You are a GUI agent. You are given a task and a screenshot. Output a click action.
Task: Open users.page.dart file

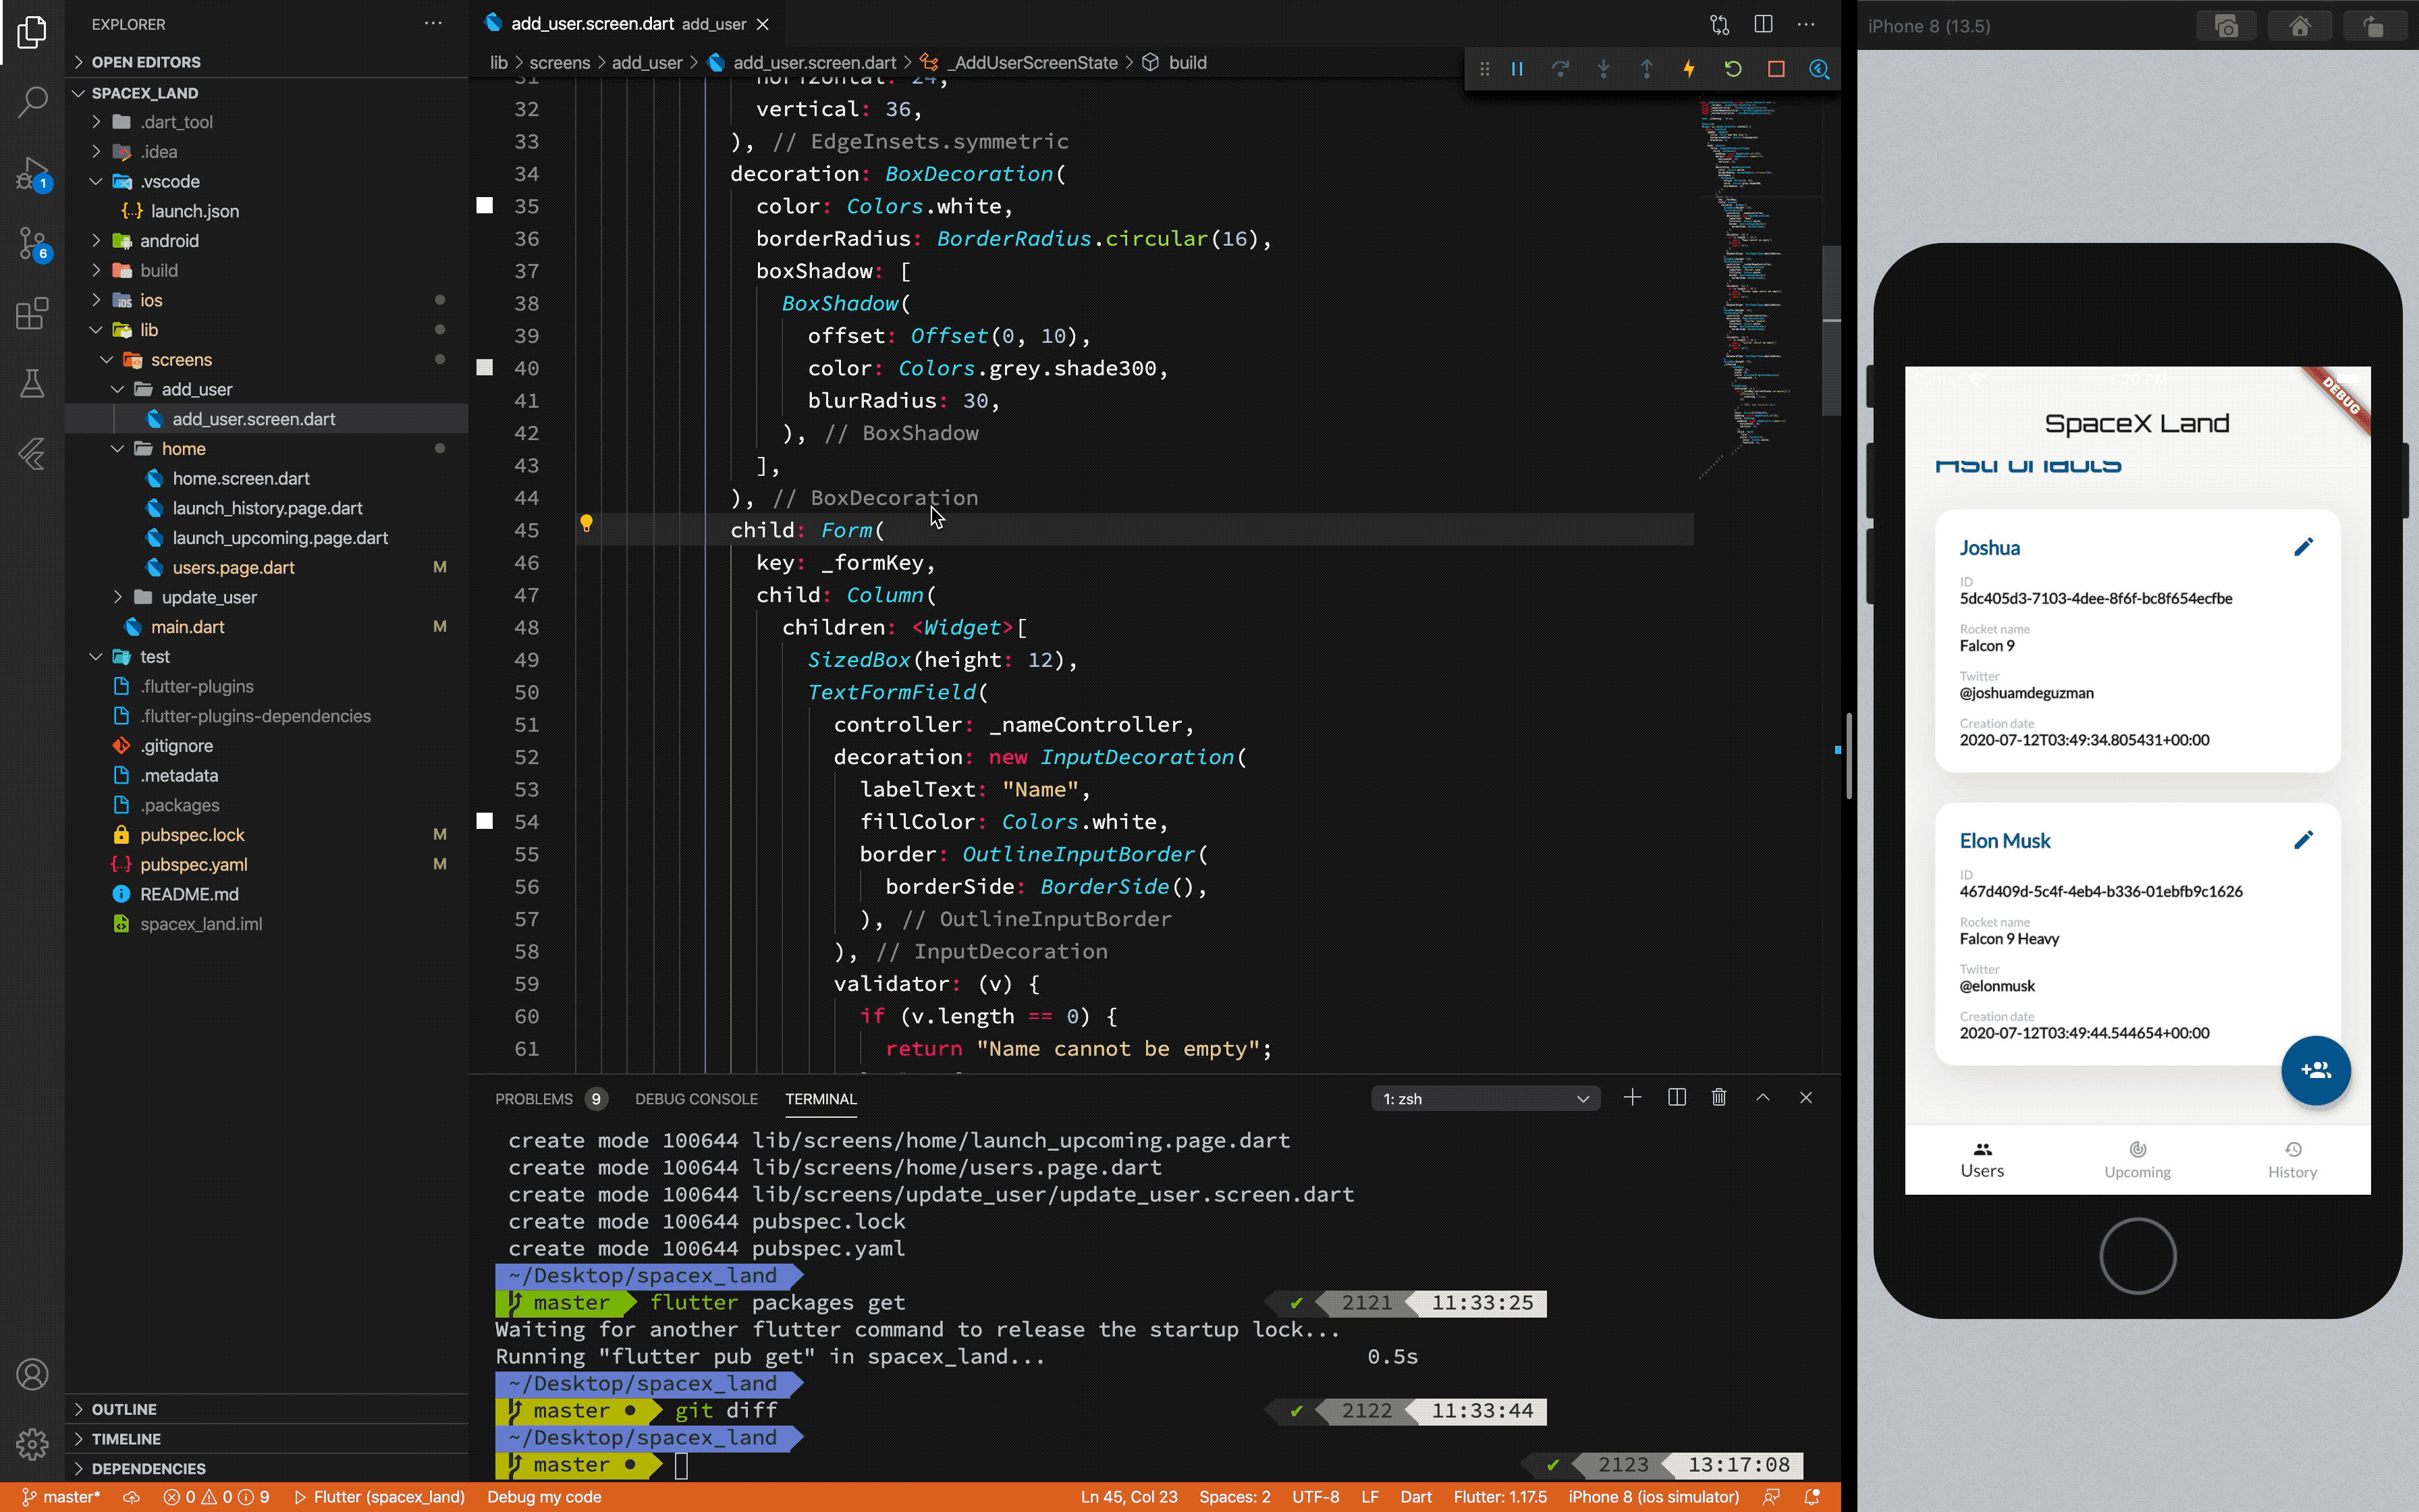(x=267, y=568)
